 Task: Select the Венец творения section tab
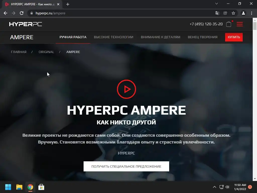tap(203, 37)
